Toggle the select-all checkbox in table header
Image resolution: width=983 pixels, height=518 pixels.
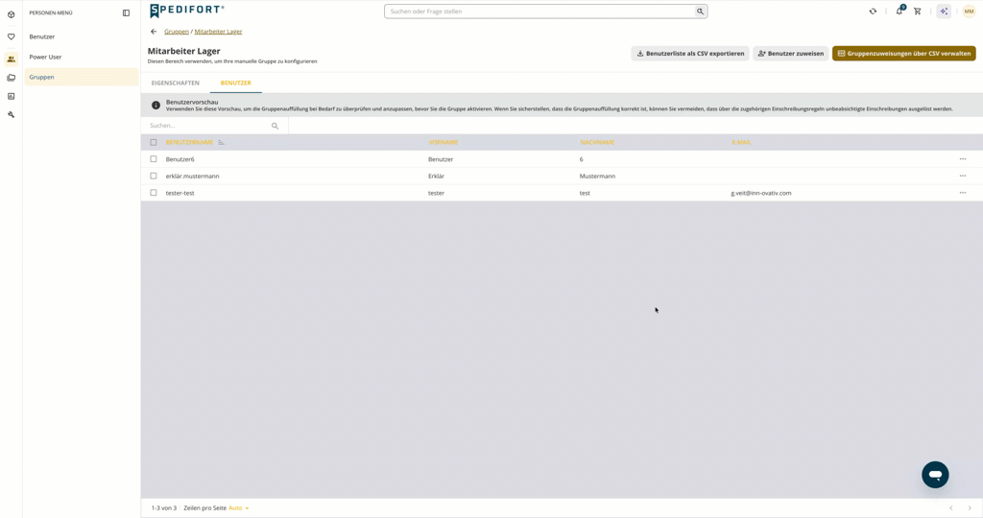click(x=154, y=142)
